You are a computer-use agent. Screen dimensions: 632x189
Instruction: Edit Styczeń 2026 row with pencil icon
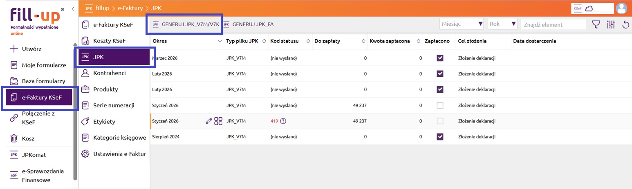click(209, 121)
